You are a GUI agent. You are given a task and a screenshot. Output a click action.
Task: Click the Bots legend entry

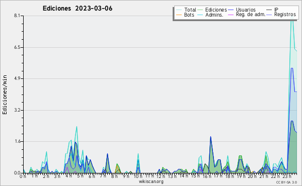point(185,15)
